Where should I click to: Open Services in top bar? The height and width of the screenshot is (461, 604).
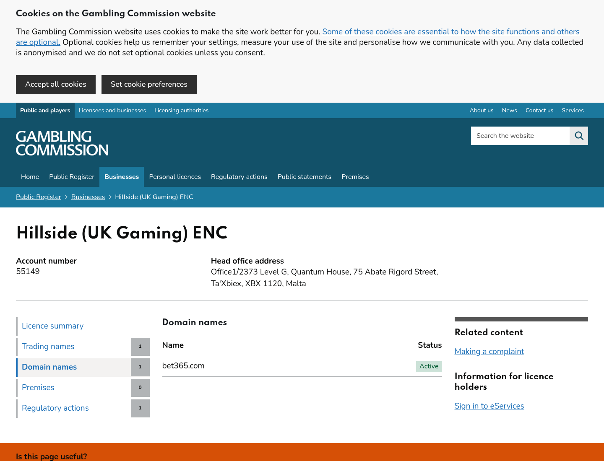pyautogui.click(x=573, y=111)
